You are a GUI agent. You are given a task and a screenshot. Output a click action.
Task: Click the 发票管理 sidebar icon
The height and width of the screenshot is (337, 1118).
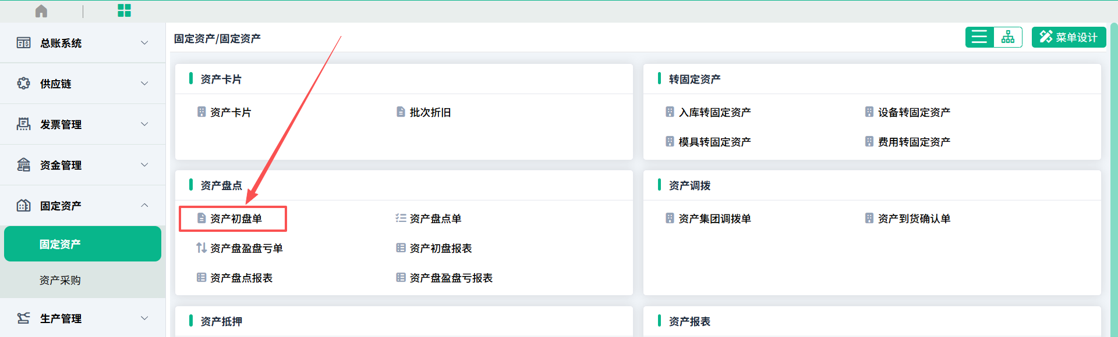pyautogui.click(x=23, y=124)
